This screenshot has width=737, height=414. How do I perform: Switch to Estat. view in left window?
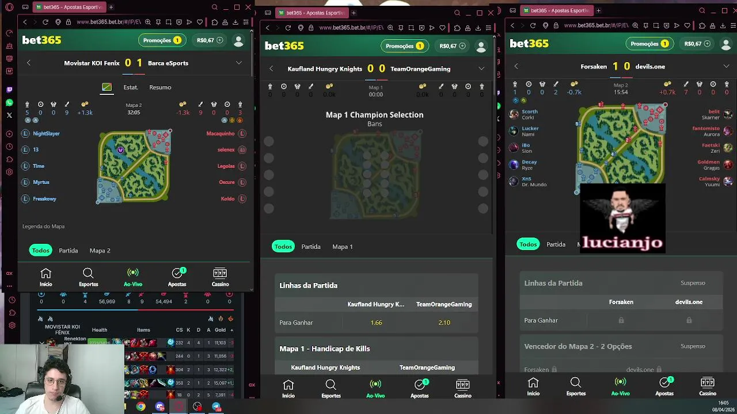click(x=131, y=87)
